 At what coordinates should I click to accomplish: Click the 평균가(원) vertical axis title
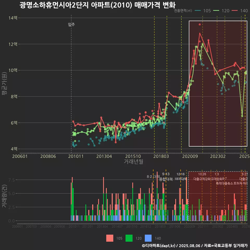(x=4, y=84)
